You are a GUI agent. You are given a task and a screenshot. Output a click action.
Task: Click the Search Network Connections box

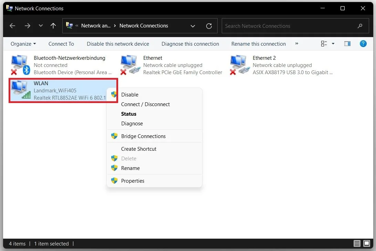pos(293,26)
